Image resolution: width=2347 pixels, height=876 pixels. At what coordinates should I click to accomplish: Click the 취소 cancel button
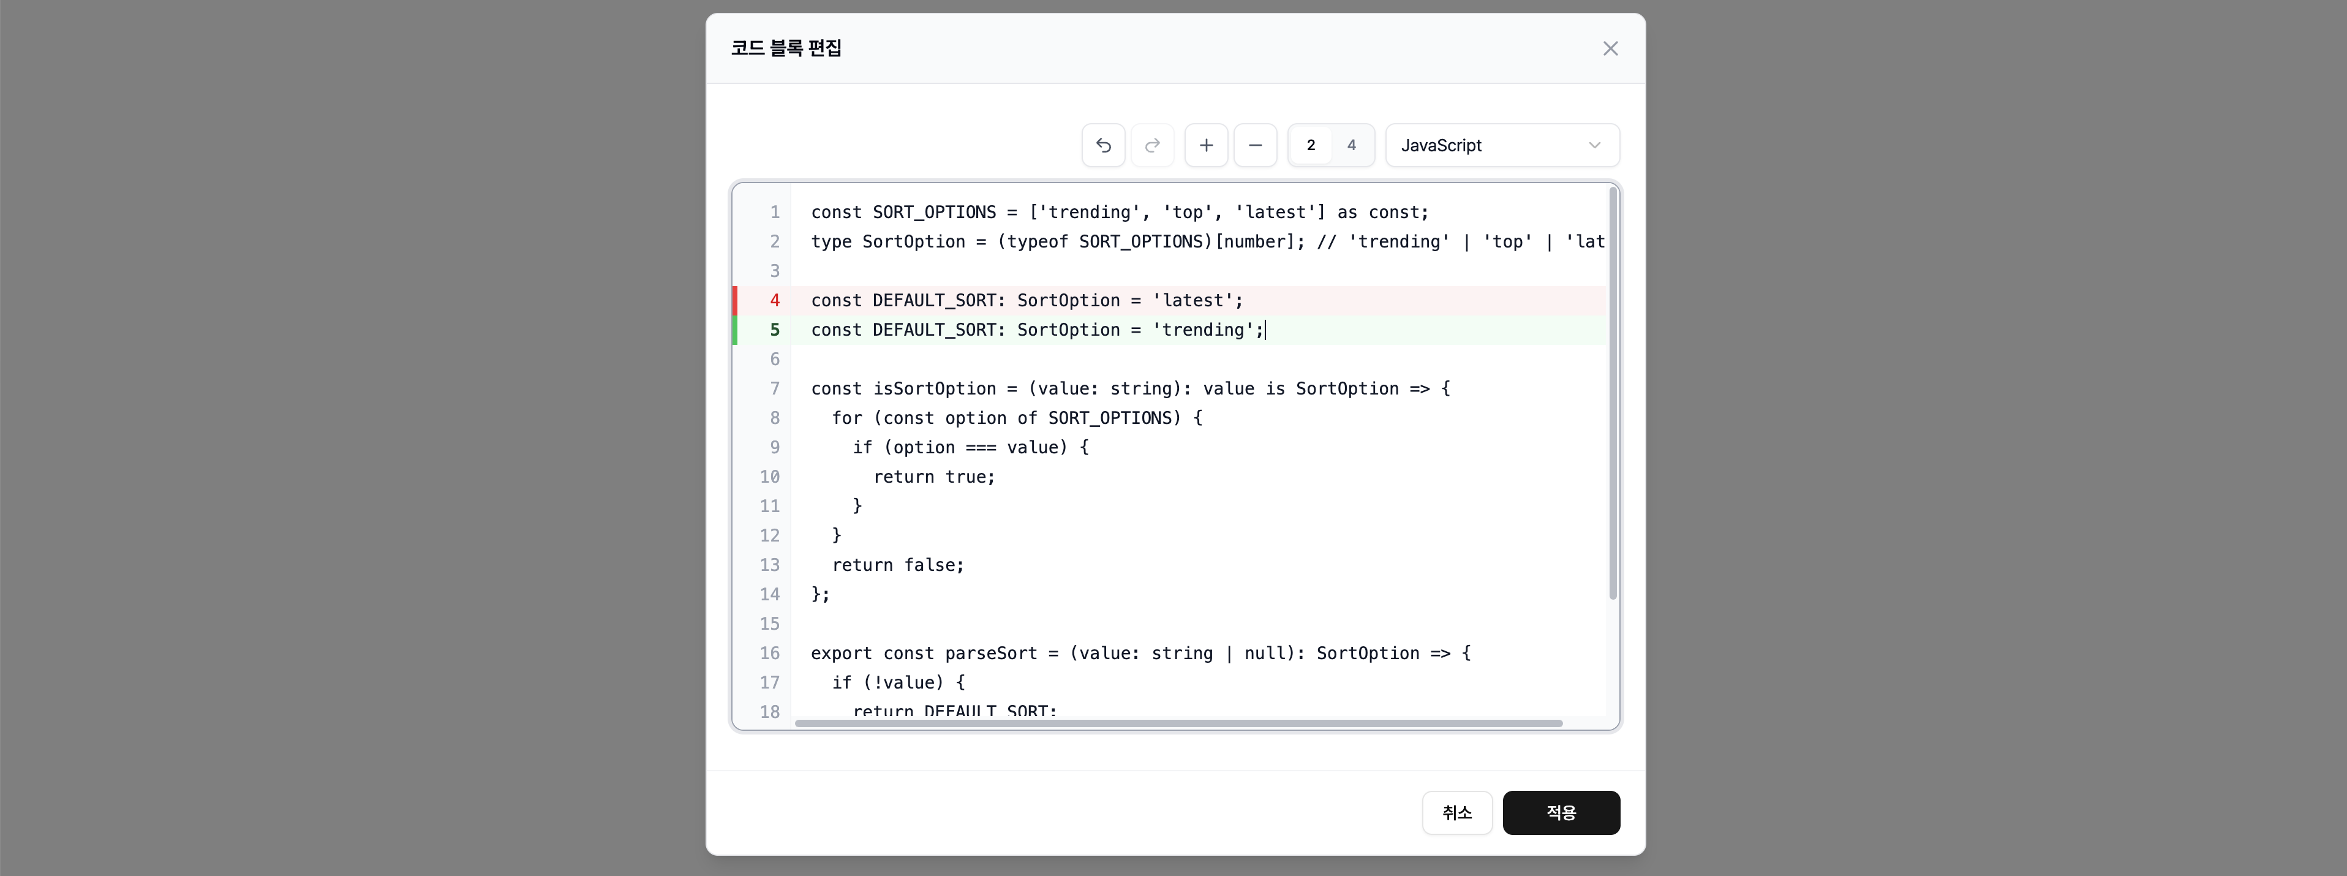pos(1457,812)
